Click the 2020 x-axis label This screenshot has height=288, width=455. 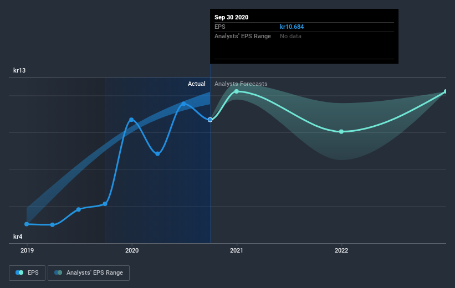pyautogui.click(x=131, y=251)
